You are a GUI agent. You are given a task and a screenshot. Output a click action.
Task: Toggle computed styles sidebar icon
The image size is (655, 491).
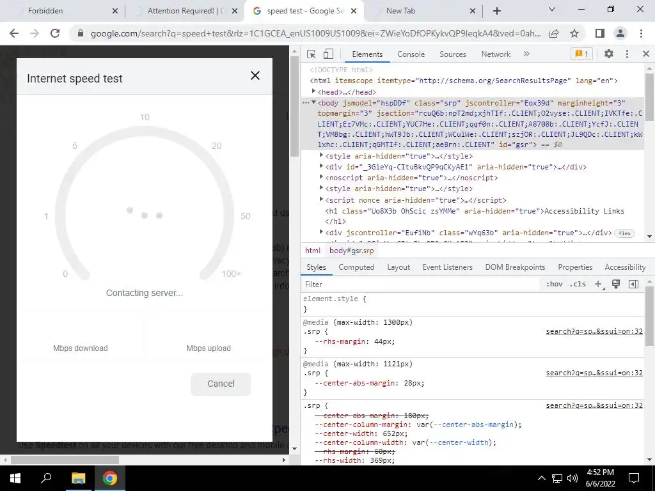pos(633,284)
